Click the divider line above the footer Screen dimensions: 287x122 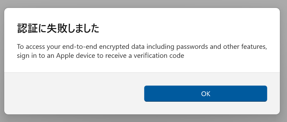[x=142, y=72]
